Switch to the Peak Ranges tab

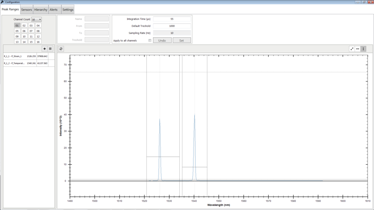(10, 9)
